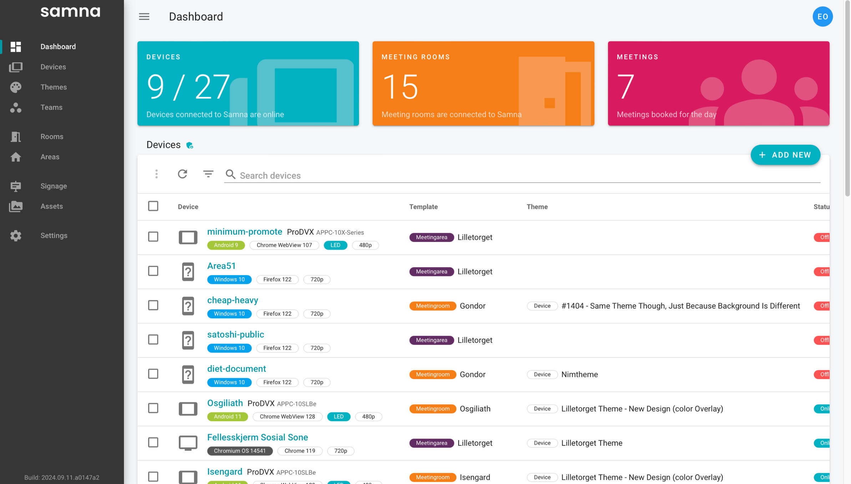Check the minimum-promote device checkbox

(x=153, y=237)
